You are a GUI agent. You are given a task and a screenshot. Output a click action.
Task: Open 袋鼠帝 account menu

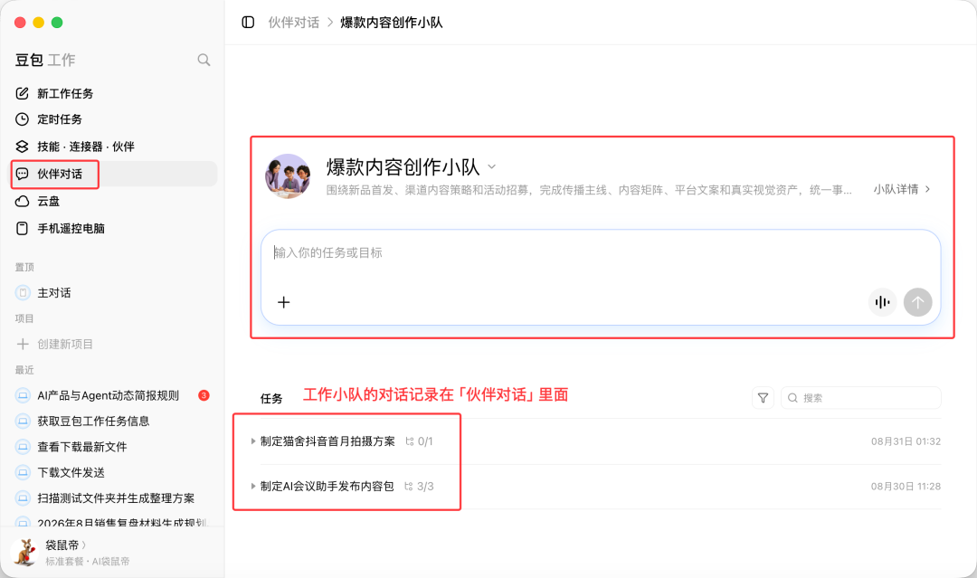[65, 545]
